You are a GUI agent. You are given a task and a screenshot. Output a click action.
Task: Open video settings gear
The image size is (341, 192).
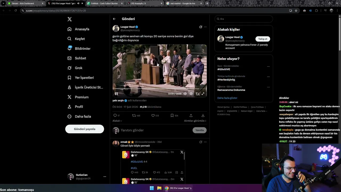tap(191, 94)
